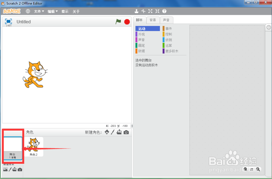The image size is (272, 179).
Task: Upload sprite from file
Action: [119, 132]
